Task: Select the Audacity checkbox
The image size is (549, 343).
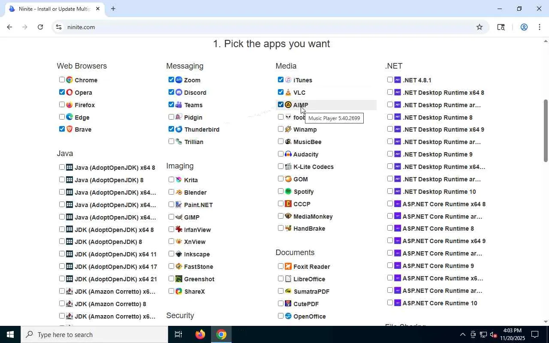Action: click(x=281, y=154)
